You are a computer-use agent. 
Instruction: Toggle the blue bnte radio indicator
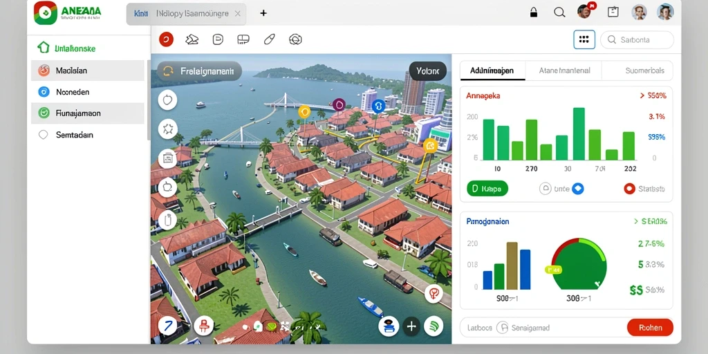click(577, 189)
